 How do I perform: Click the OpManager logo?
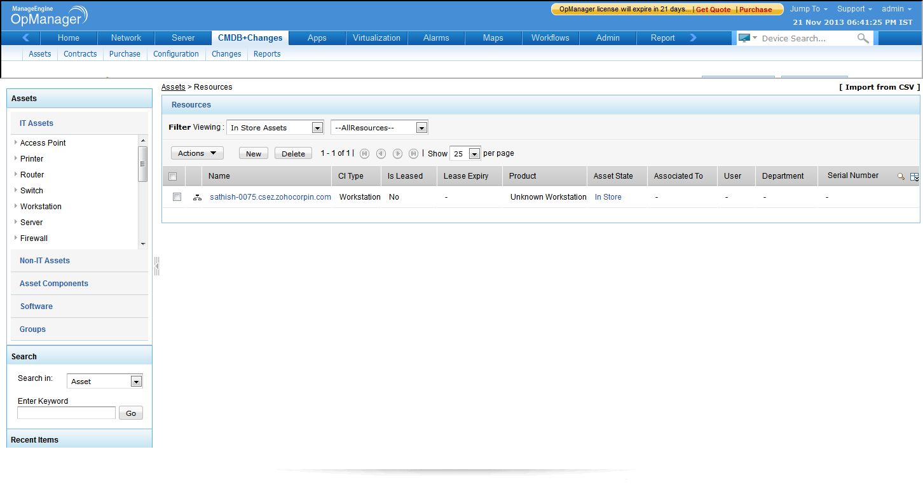coord(50,16)
